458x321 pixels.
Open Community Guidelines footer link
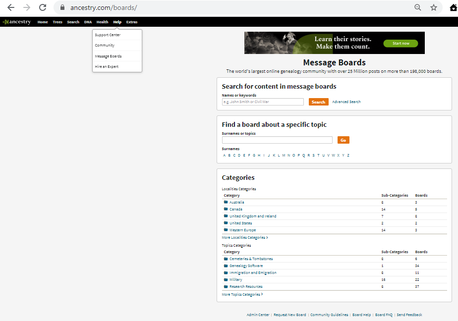click(x=329, y=315)
